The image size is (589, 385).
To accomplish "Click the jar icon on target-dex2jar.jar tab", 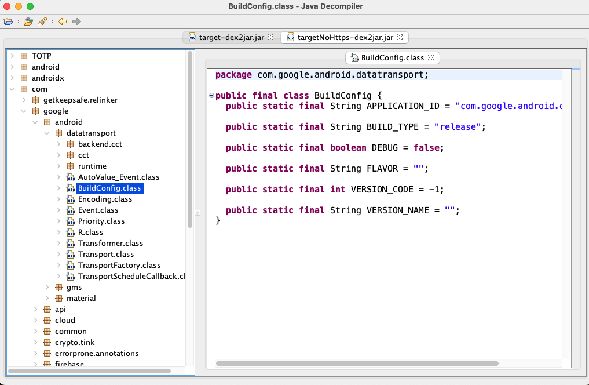I will (192, 37).
